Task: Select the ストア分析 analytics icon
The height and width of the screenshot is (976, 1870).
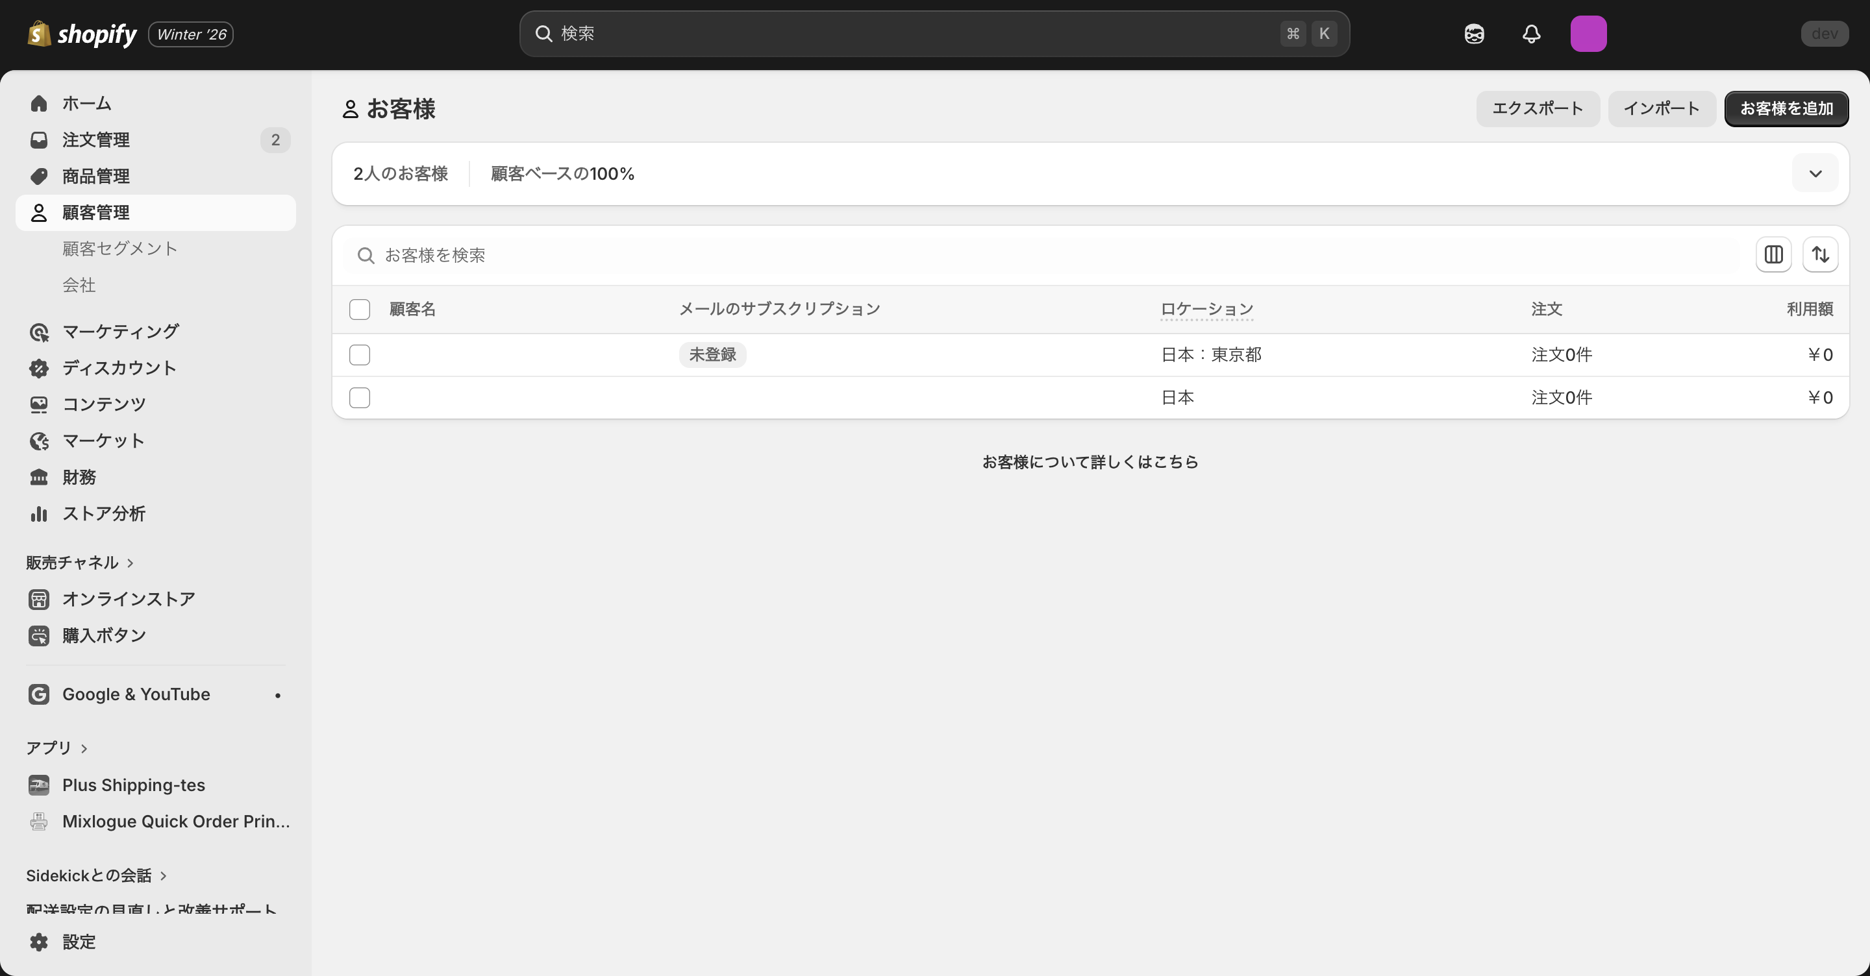Action: point(38,514)
